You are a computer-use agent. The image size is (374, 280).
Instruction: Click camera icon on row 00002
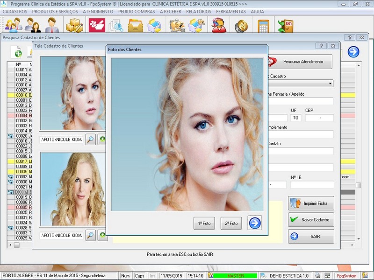coord(10,177)
